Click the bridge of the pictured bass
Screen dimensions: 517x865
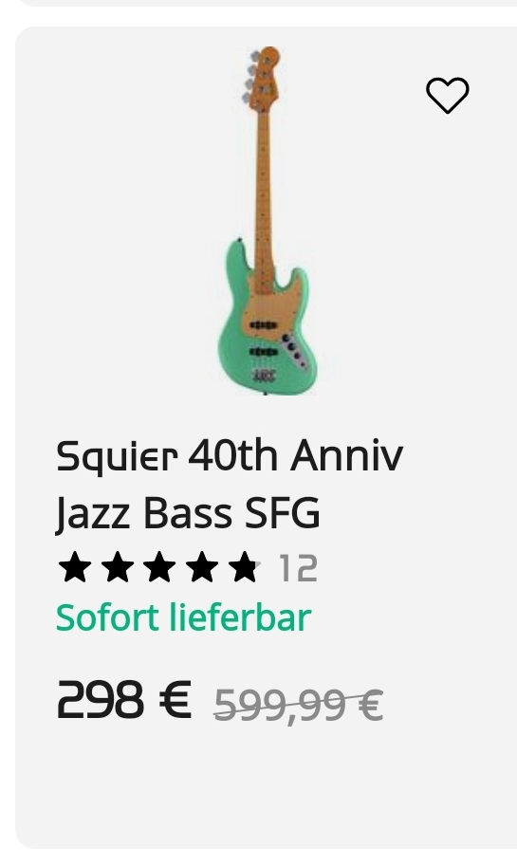(263, 376)
